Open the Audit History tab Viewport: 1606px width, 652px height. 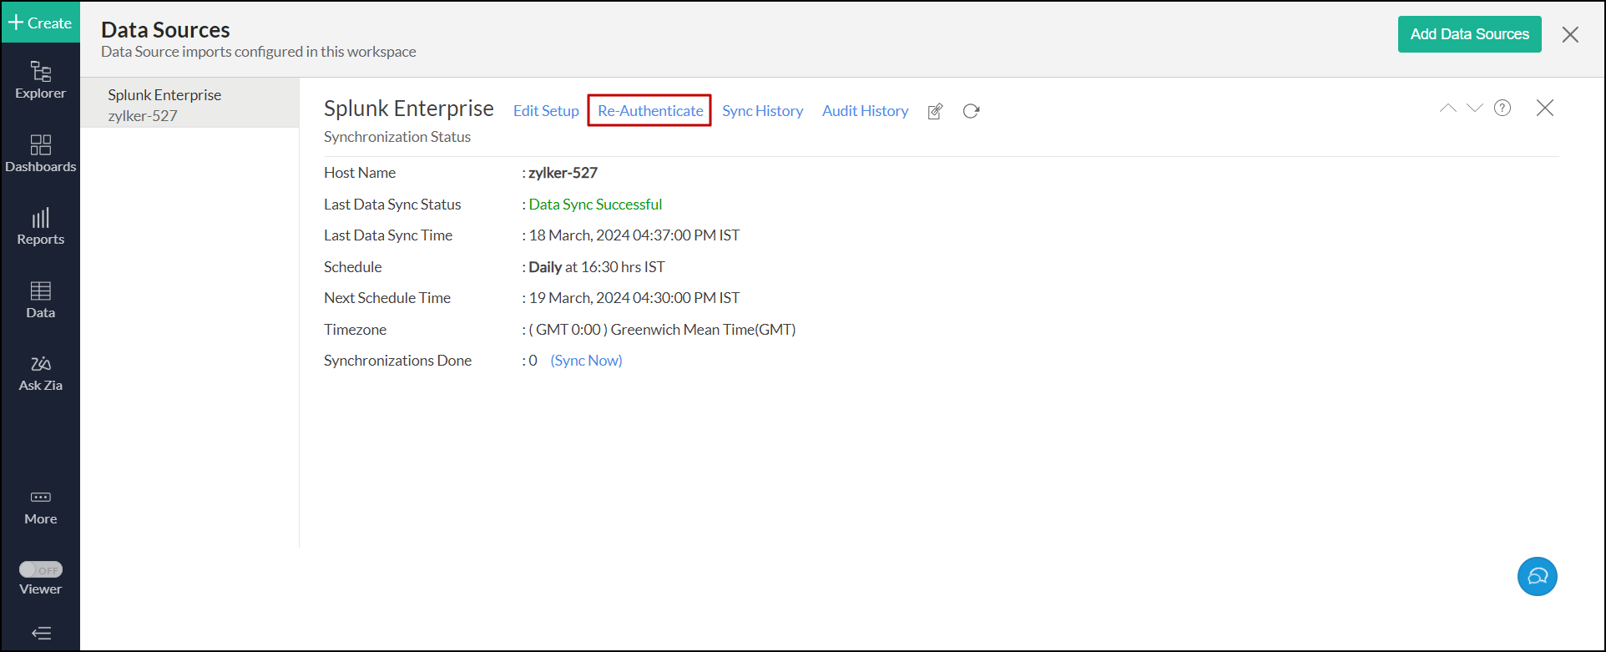pyautogui.click(x=865, y=111)
